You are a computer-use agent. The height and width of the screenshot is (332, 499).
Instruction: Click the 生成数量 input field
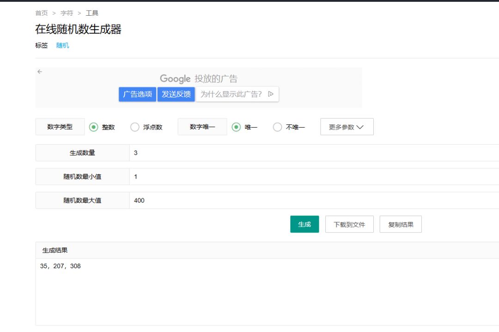click(x=314, y=153)
